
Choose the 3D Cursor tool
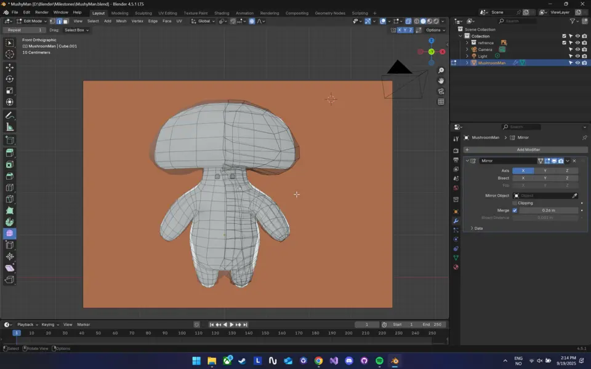[x=10, y=54]
